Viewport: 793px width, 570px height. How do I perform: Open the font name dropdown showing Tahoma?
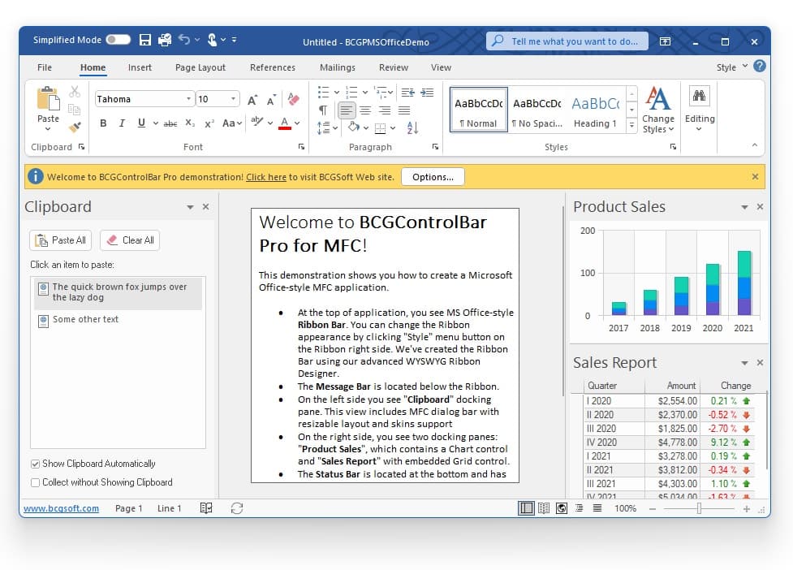[x=187, y=97]
